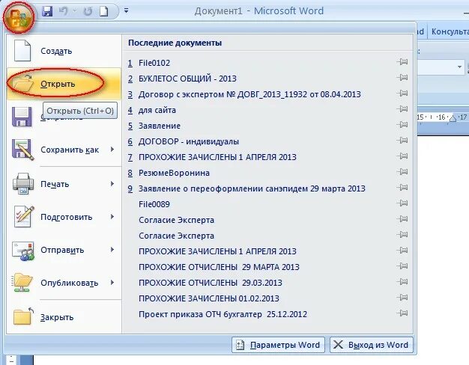
Task: Open Заявление о переоформлении санэпидем 29 марта
Action: [252, 188]
